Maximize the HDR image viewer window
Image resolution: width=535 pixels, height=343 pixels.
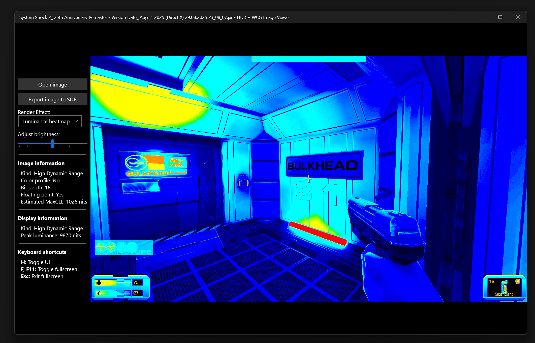pos(500,17)
